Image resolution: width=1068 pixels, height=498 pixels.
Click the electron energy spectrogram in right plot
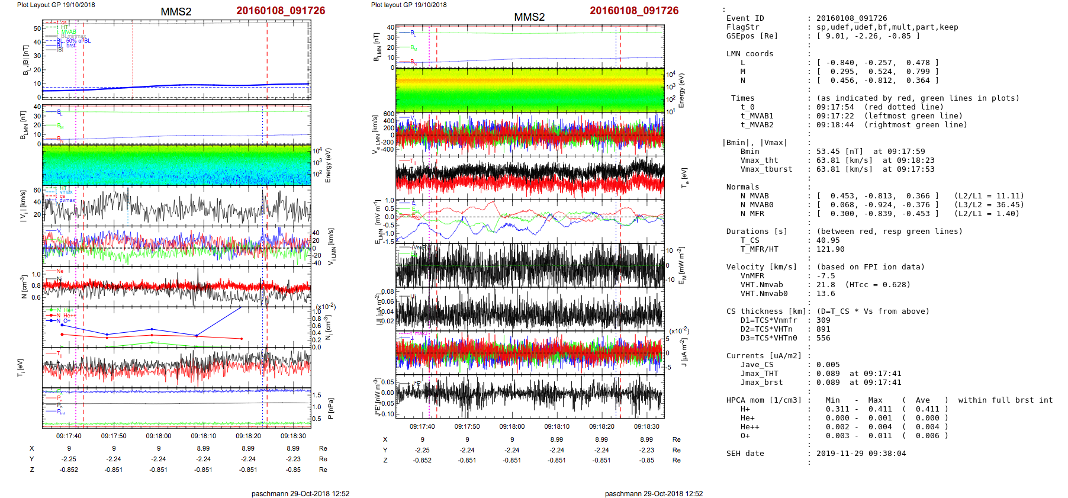tap(529, 89)
